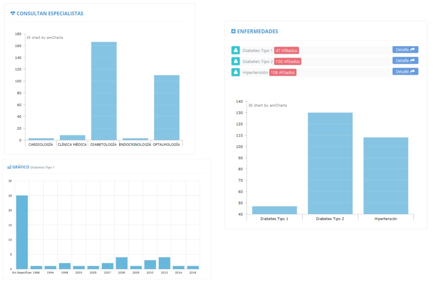The image size is (435, 282).
Task: Click the JS chart by amCharts link in specialists chart
Action: click(45, 38)
